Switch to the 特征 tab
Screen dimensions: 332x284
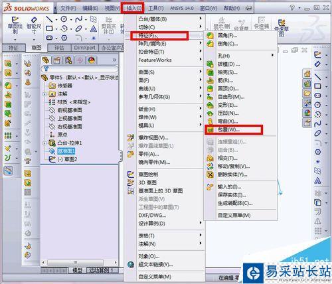(13, 48)
